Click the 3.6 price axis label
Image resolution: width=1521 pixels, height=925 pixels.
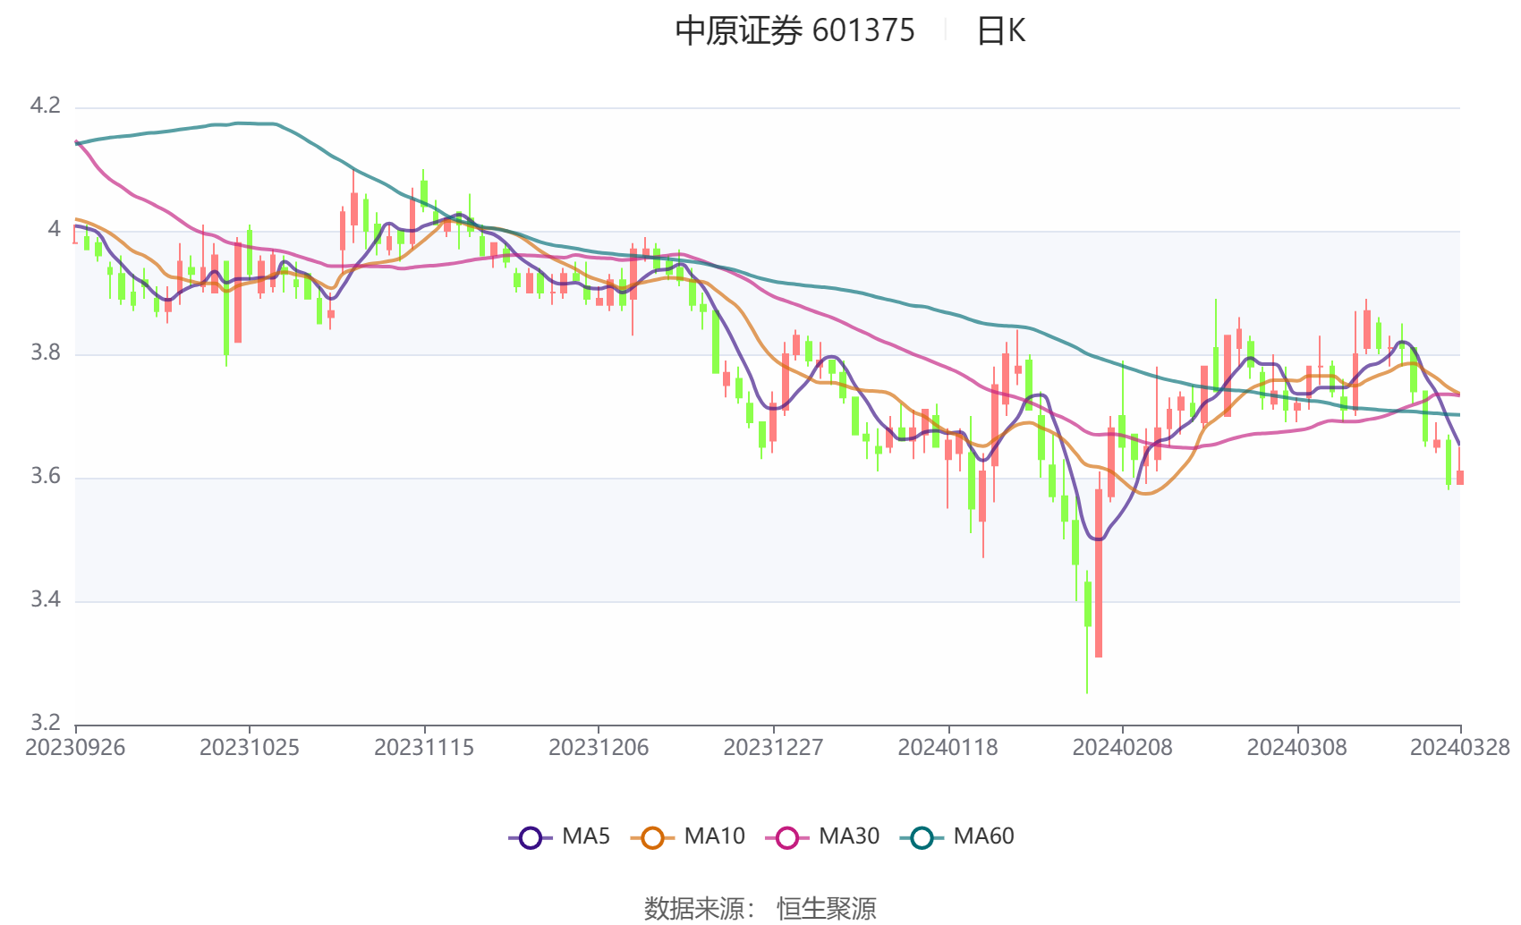[46, 476]
